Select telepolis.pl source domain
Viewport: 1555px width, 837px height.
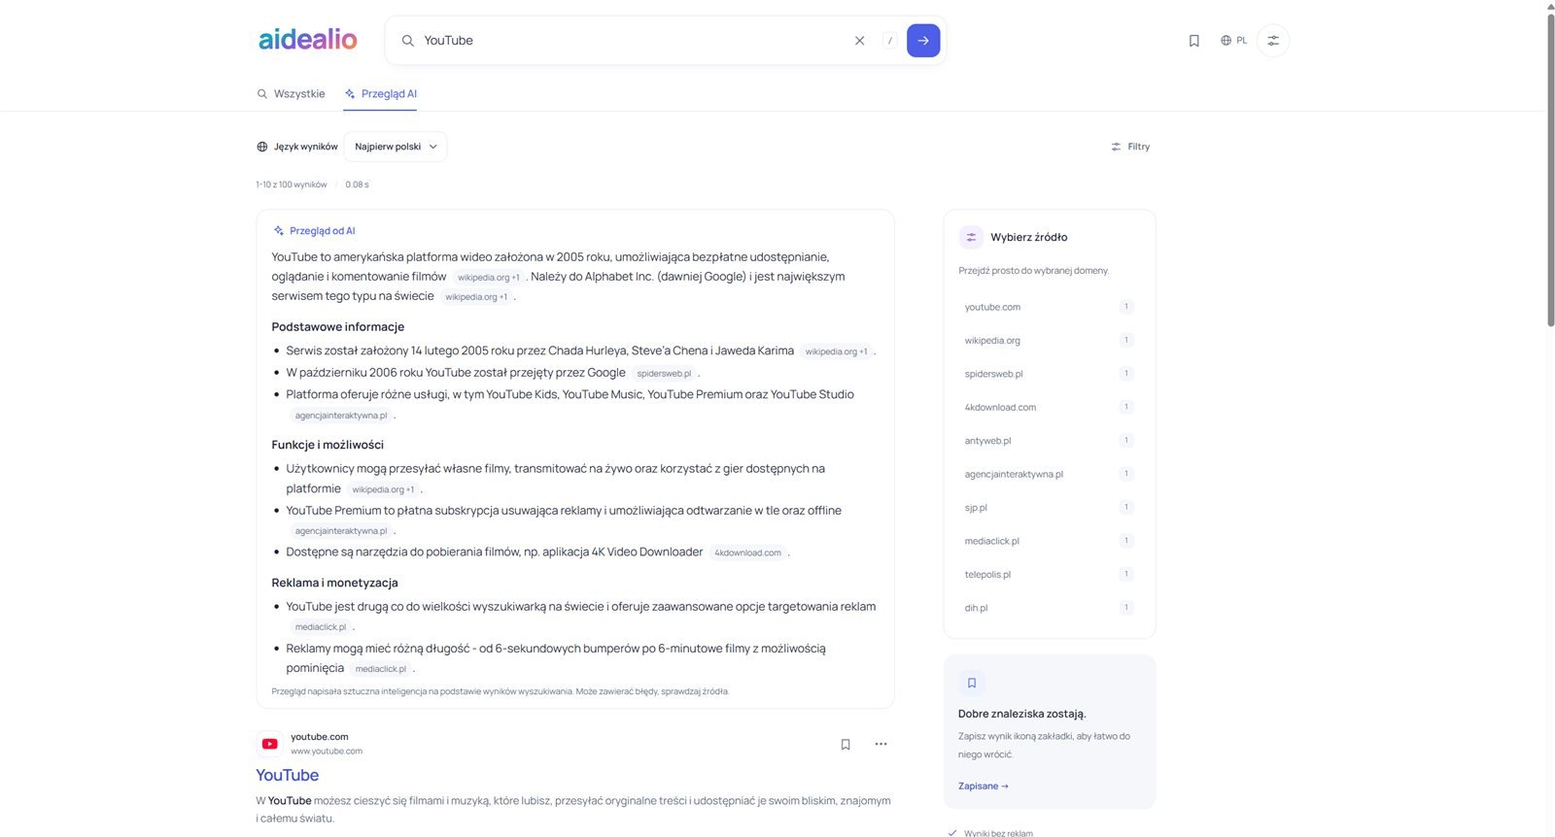(x=1050, y=575)
